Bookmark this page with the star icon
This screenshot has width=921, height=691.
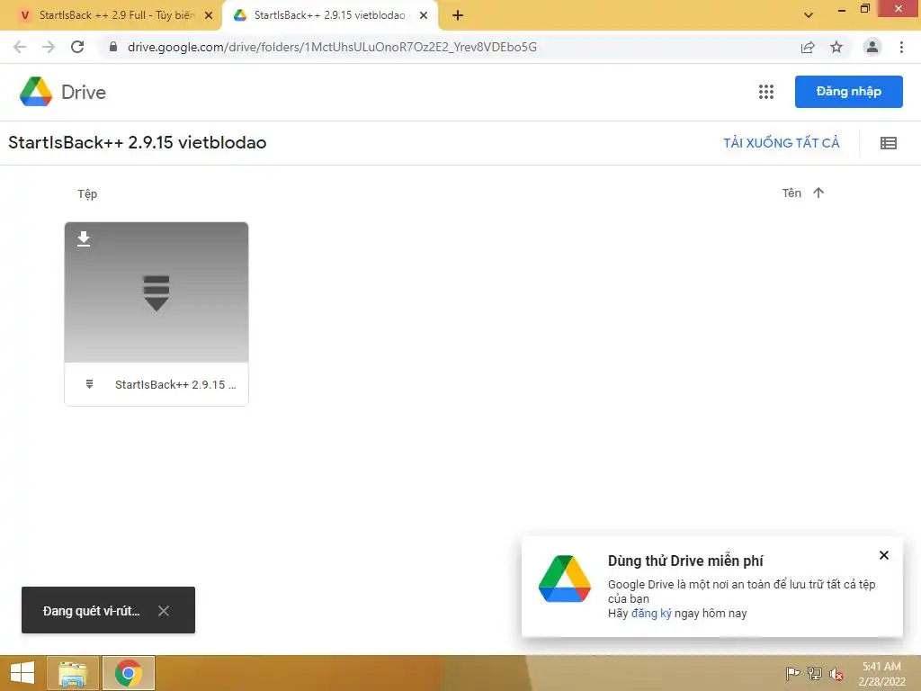point(836,47)
